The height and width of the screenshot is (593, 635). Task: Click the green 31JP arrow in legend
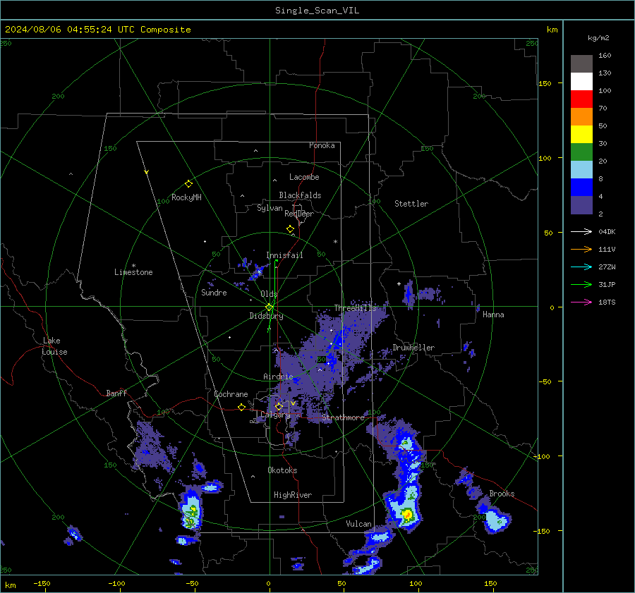pos(581,285)
